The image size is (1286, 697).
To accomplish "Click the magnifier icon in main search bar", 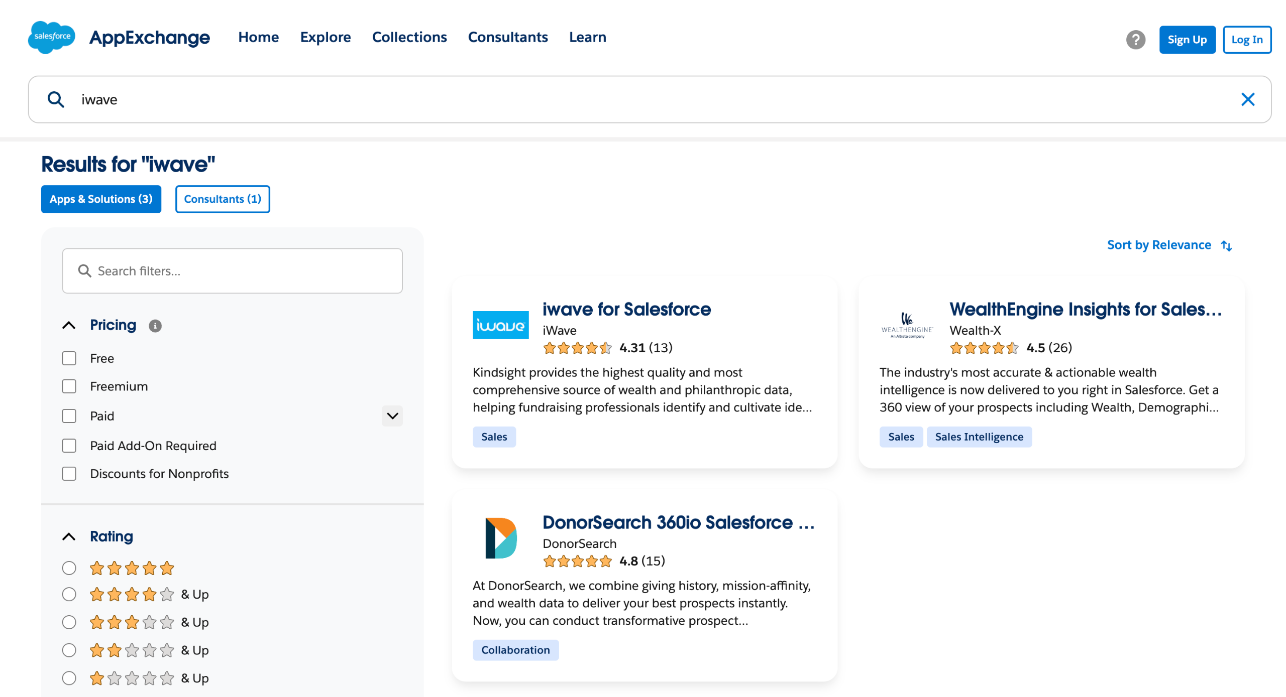I will pos(56,99).
